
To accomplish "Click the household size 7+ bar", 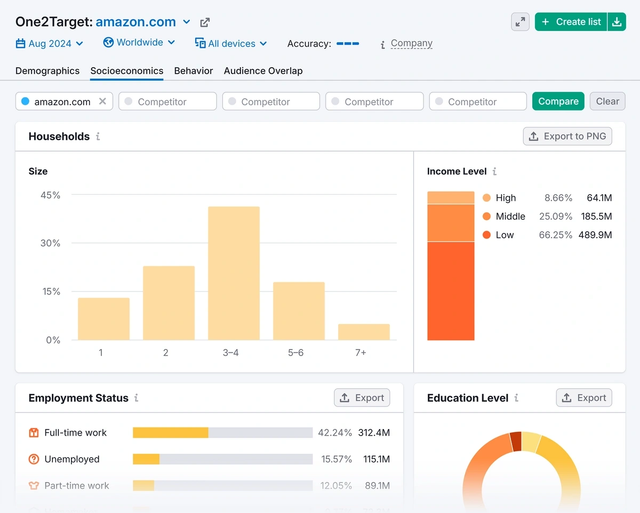I will point(364,332).
